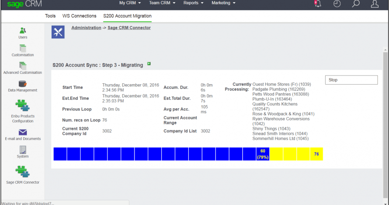Open recent history clock icon

[337, 4]
